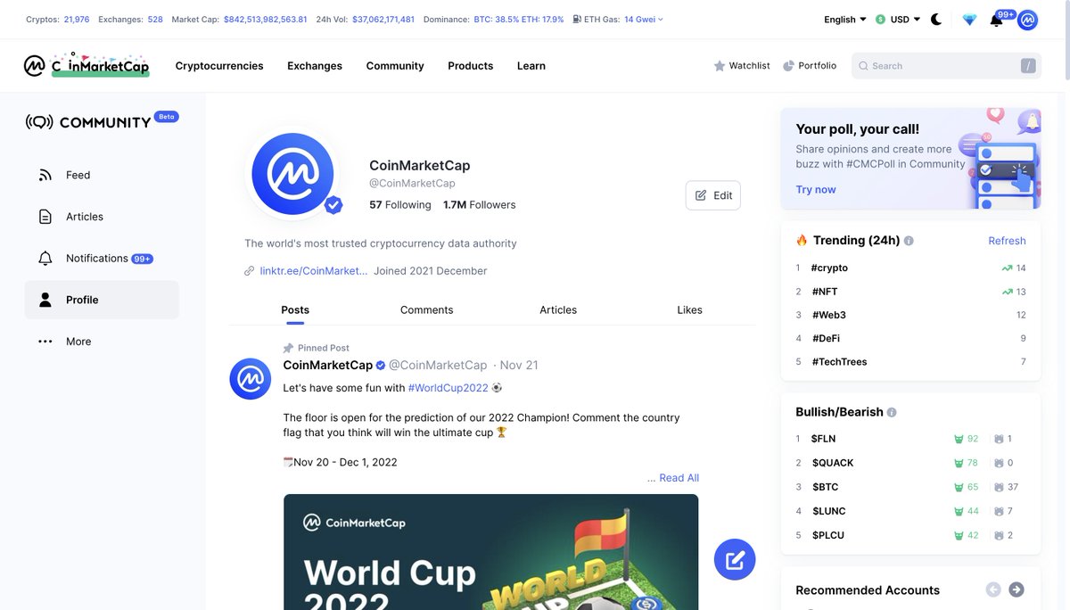Click the verified badge on the profile avatar
This screenshot has height=610, width=1070.
(x=333, y=205)
